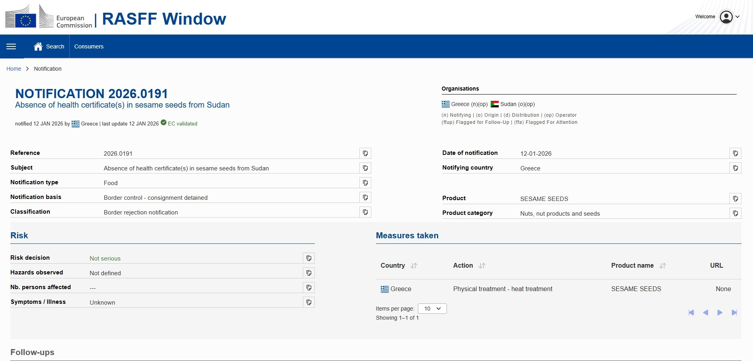Copy the Risk decision value
This screenshot has width=753, height=361.
[x=308, y=258]
